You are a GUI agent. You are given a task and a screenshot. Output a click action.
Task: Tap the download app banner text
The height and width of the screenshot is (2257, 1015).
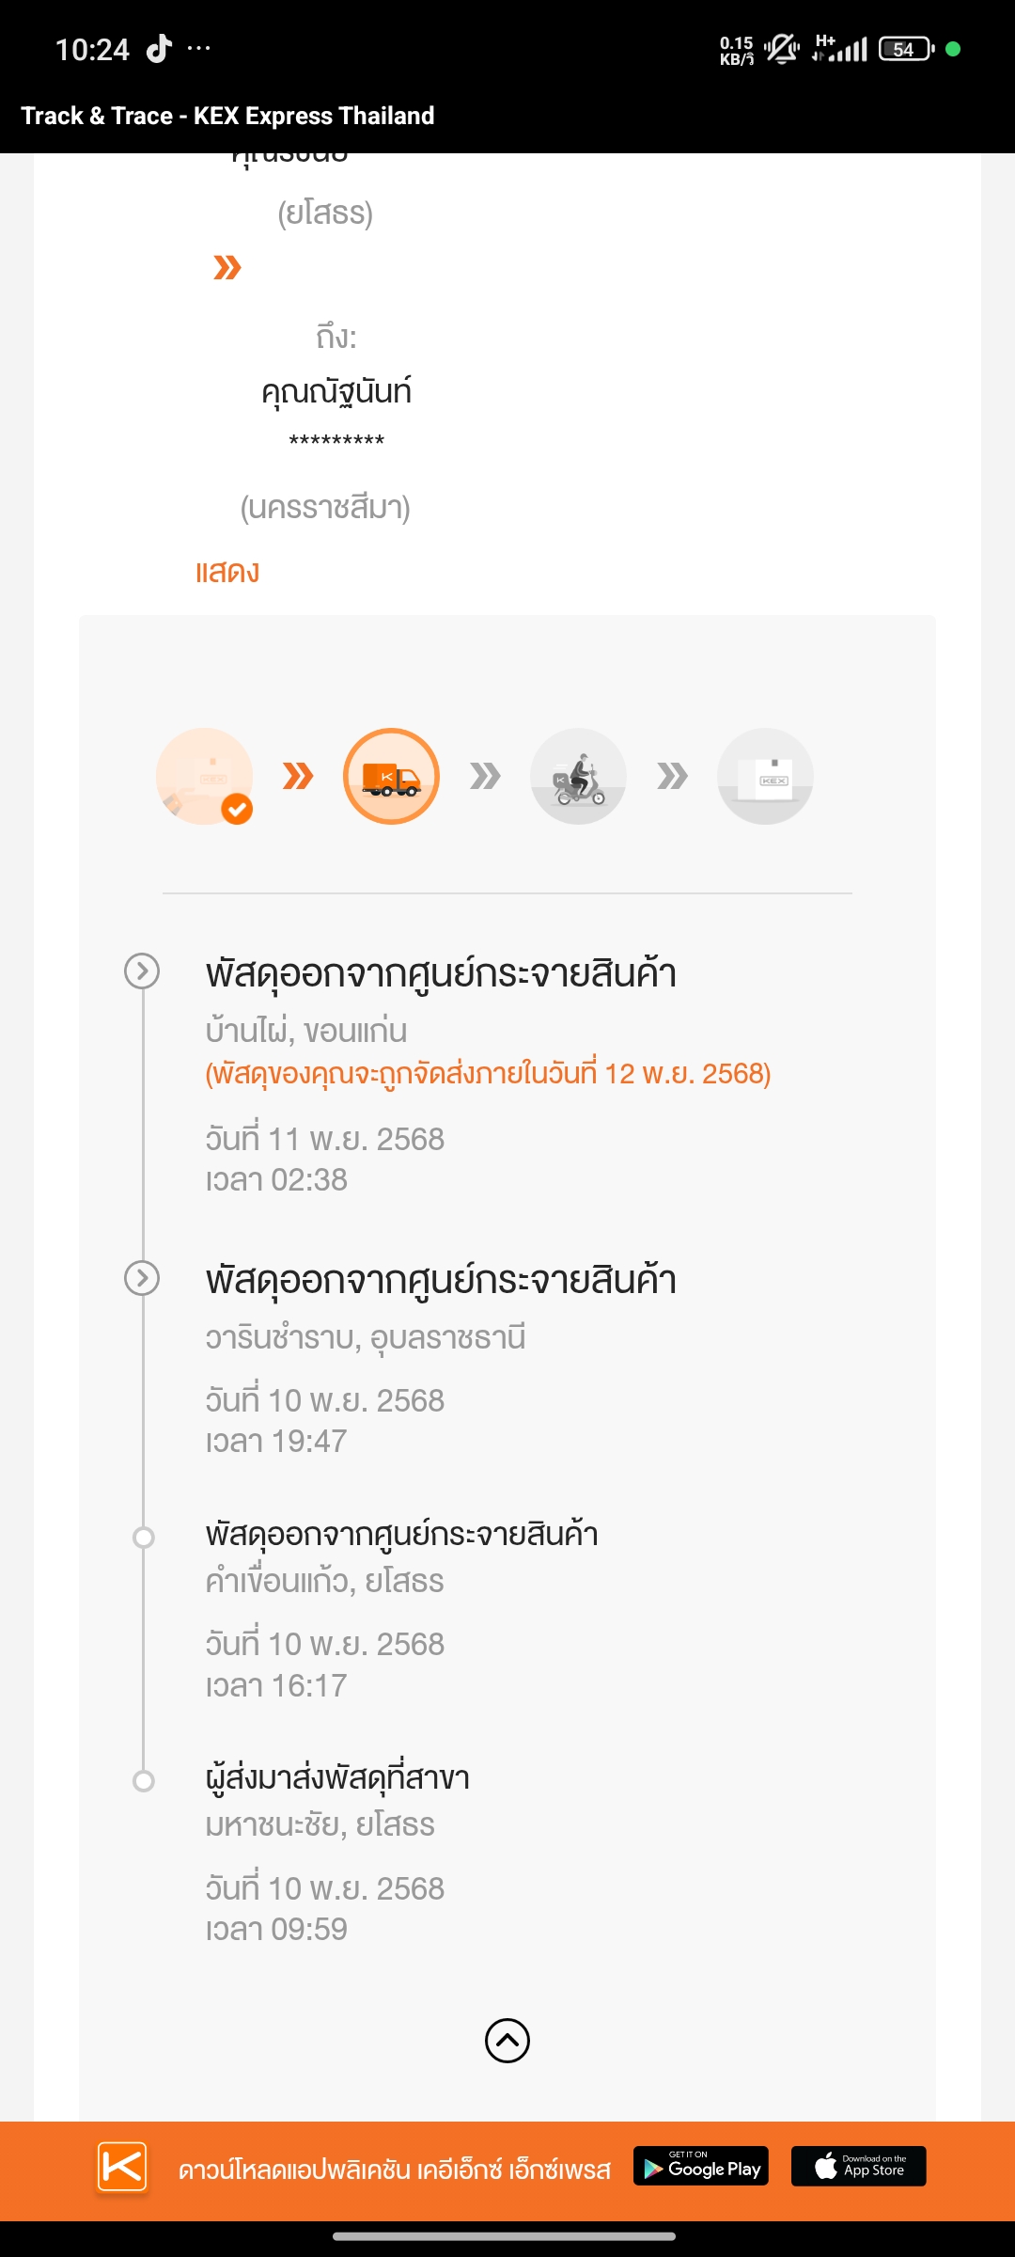tap(395, 2170)
